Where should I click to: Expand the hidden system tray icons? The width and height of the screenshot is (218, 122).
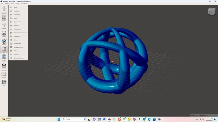(197, 119)
